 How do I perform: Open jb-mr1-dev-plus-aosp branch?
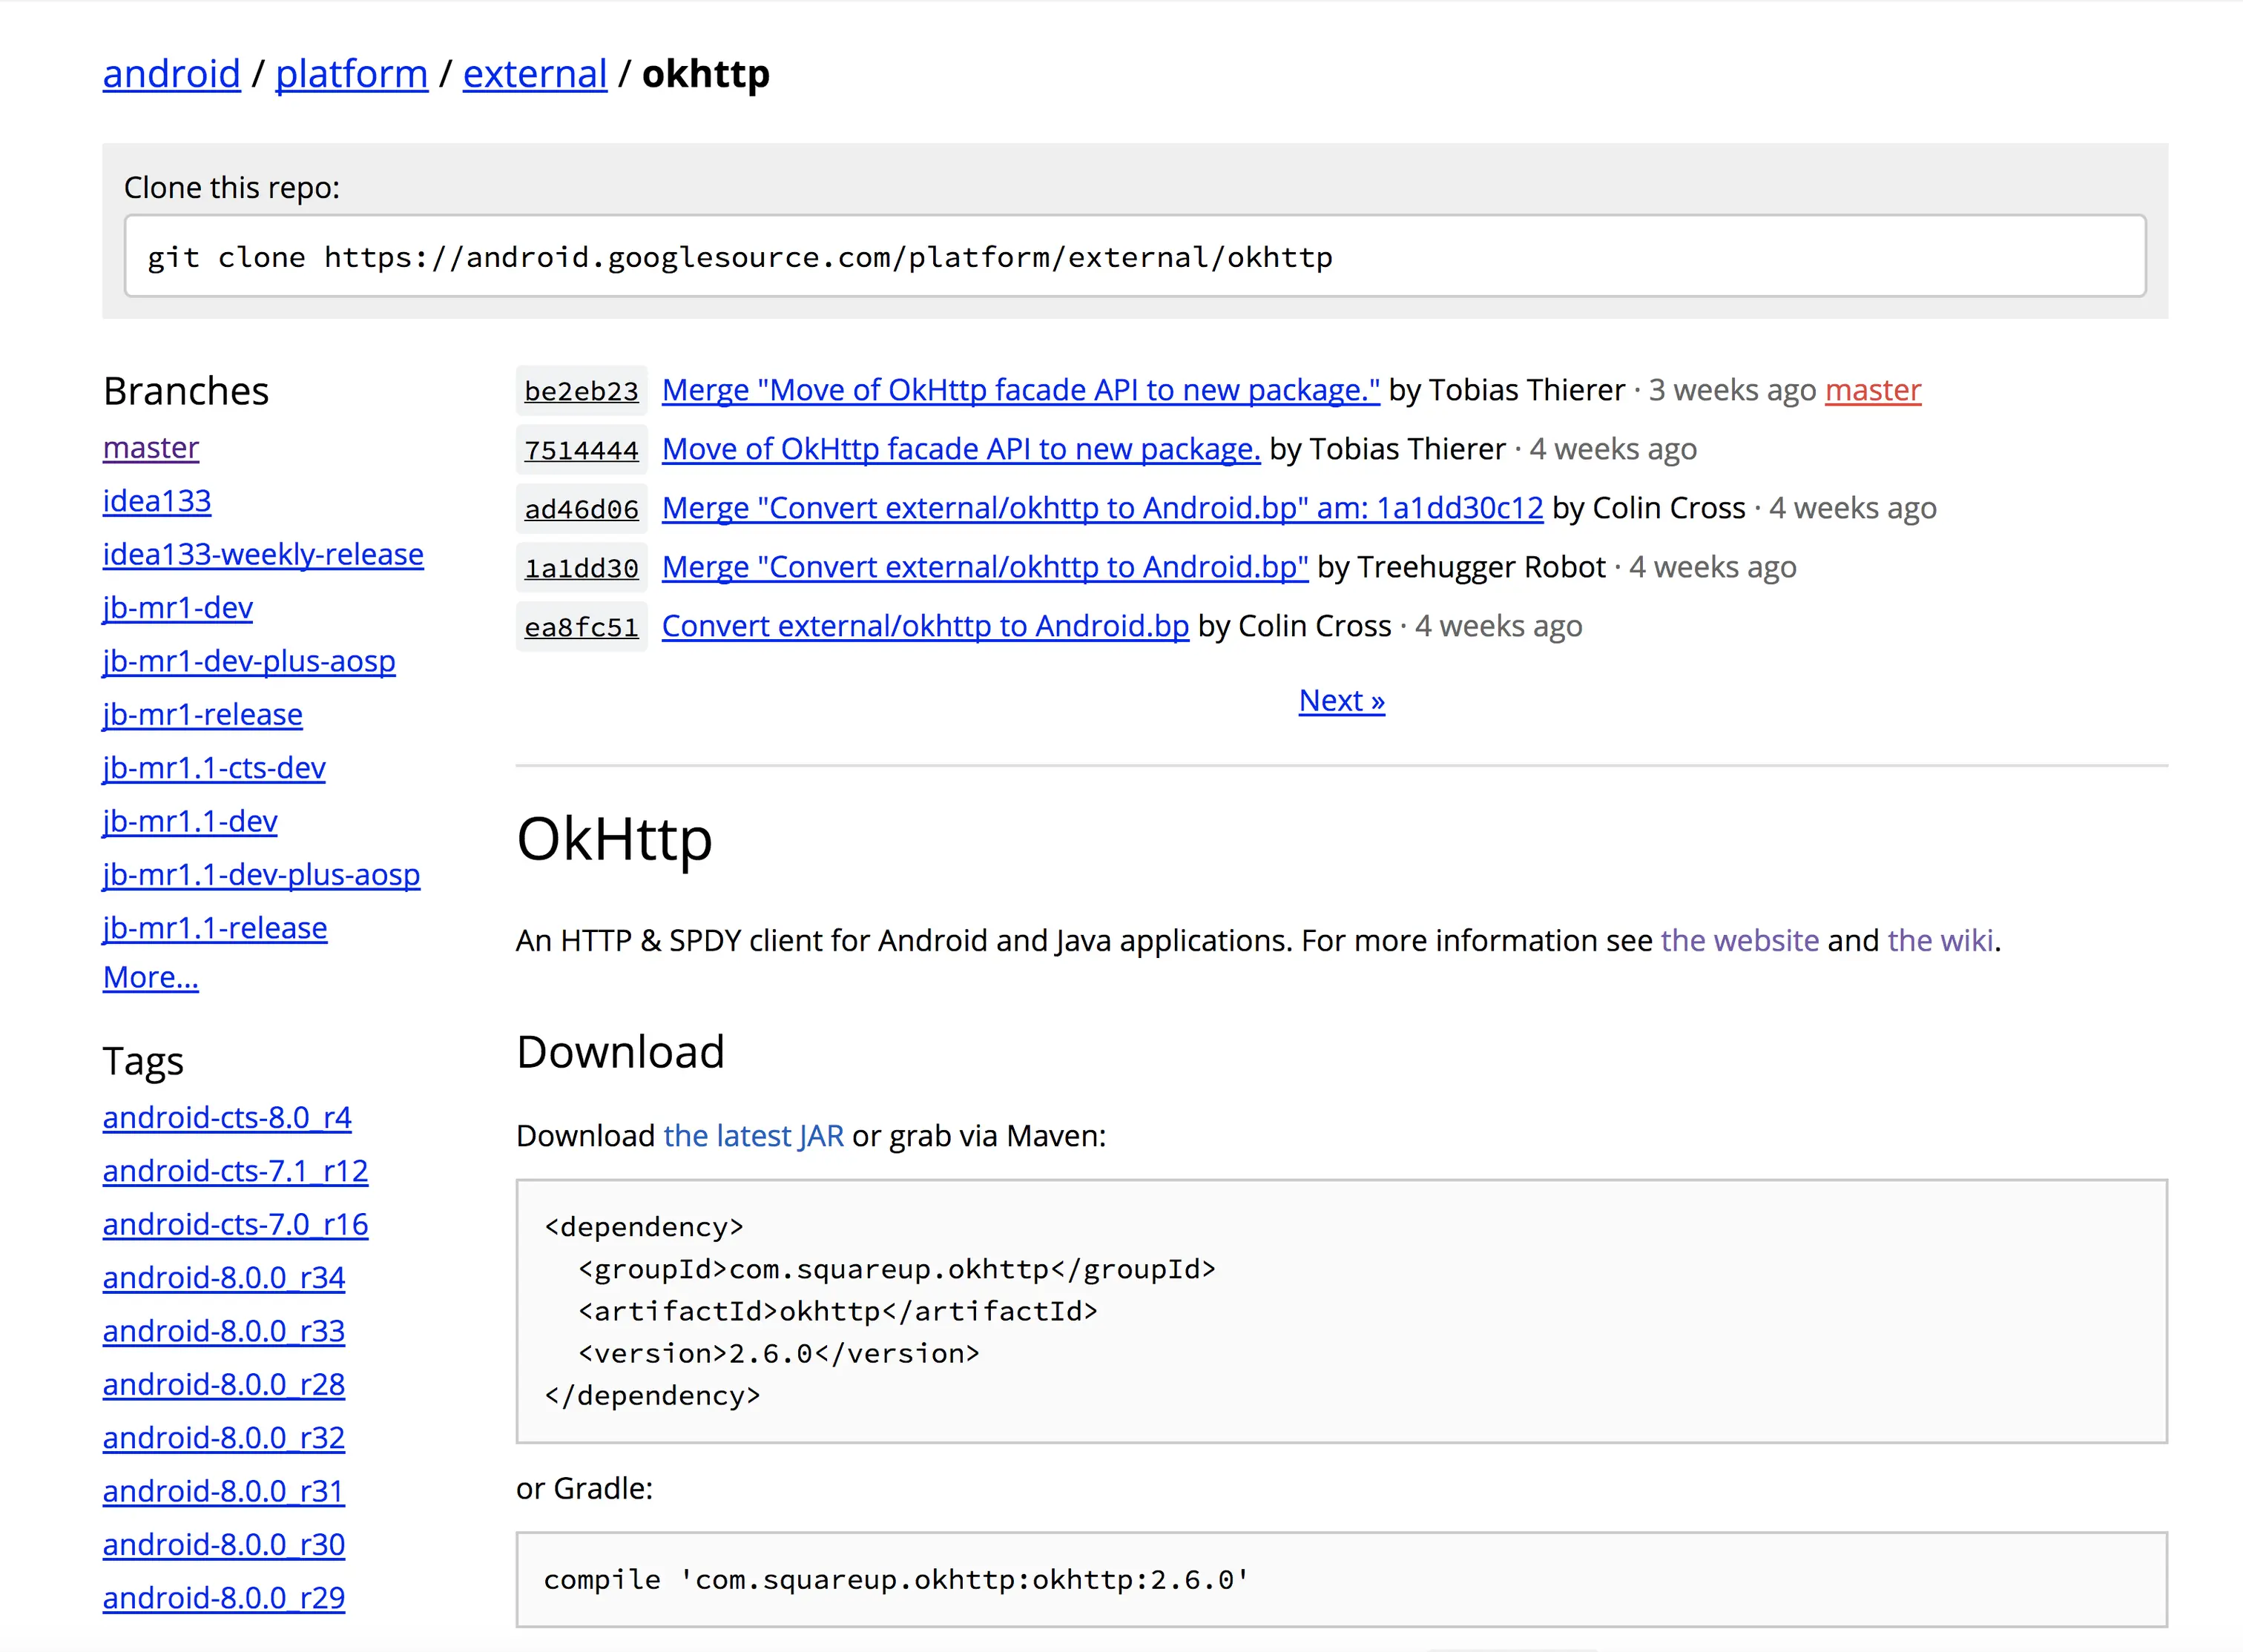click(249, 661)
